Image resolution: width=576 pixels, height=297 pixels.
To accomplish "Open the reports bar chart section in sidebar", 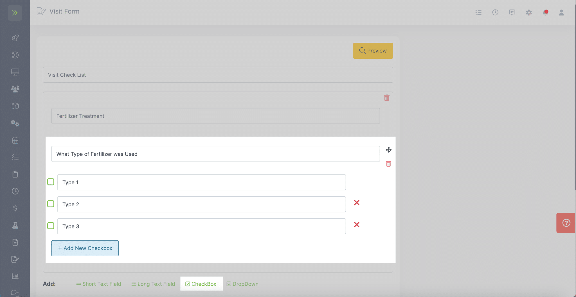I will click(15, 276).
